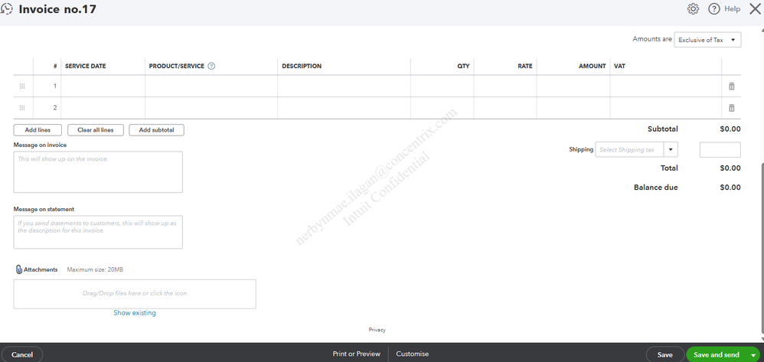Click the RATE column header

click(524, 67)
